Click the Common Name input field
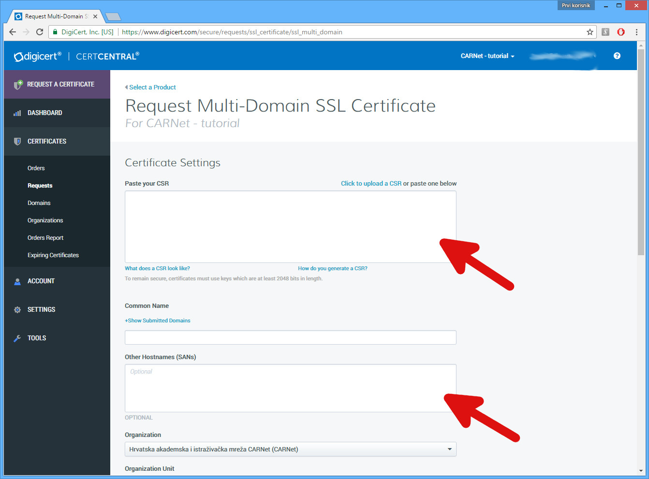The height and width of the screenshot is (479, 649). (x=291, y=337)
